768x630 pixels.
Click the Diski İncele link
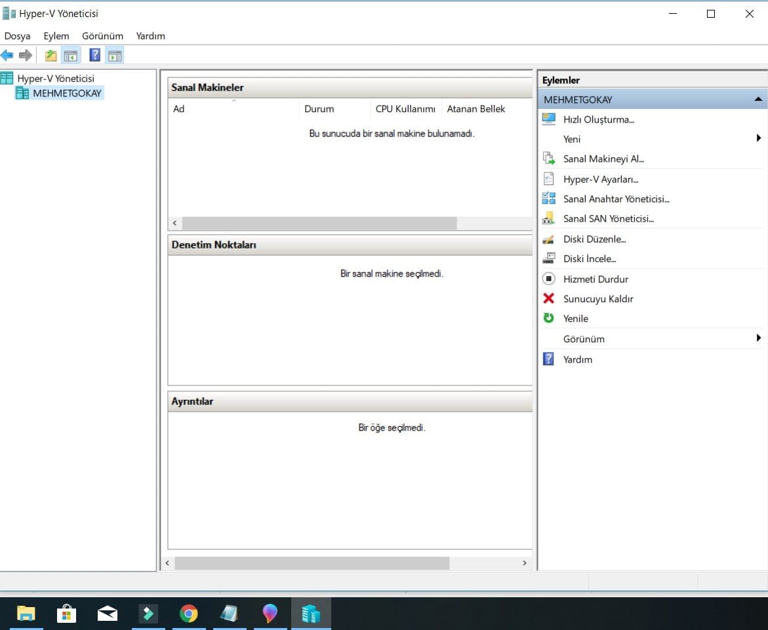pyautogui.click(x=589, y=259)
